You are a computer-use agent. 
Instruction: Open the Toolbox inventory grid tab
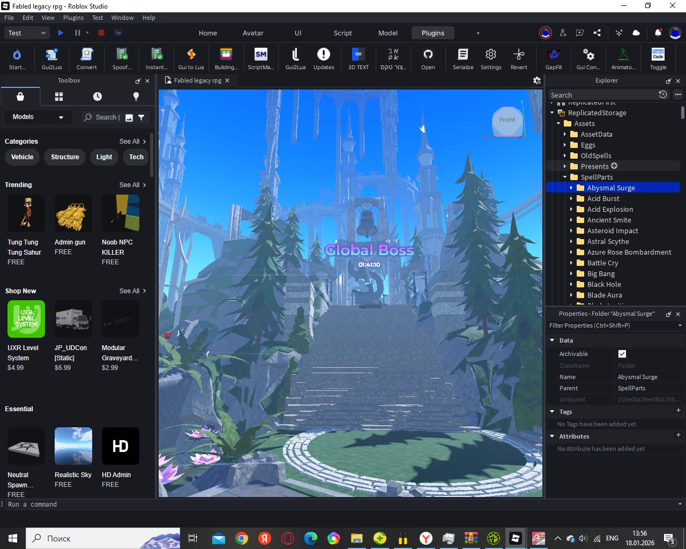pos(59,97)
